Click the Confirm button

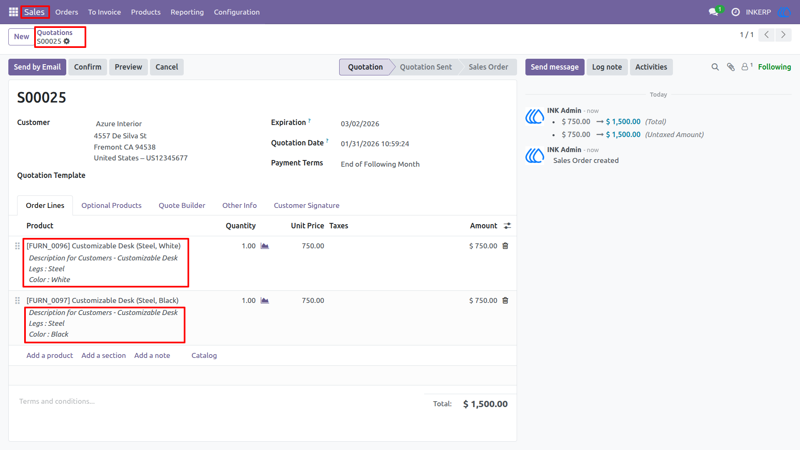pyautogui.click(x=87, y=67)
